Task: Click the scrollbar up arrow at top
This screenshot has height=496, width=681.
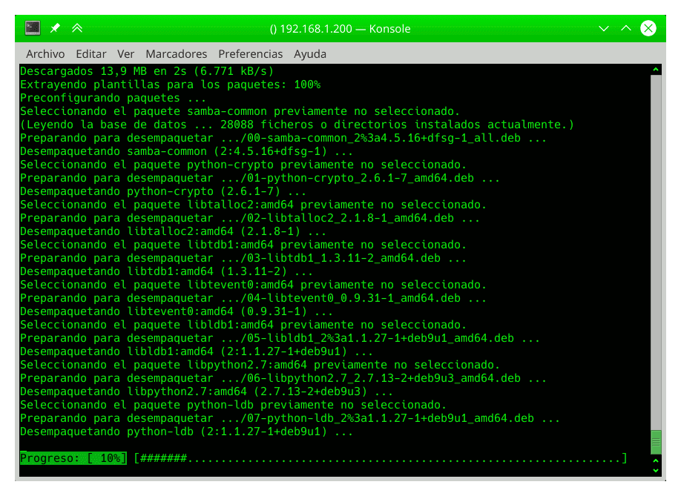Action: pos(656,70)
